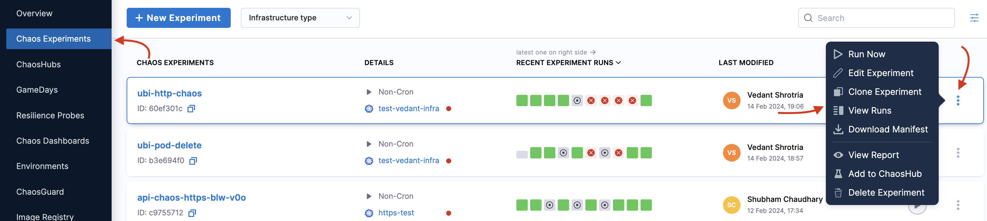Choose Delete Experiment from the menu
This screenshot has width=987, height=221.
click(886, 193)
